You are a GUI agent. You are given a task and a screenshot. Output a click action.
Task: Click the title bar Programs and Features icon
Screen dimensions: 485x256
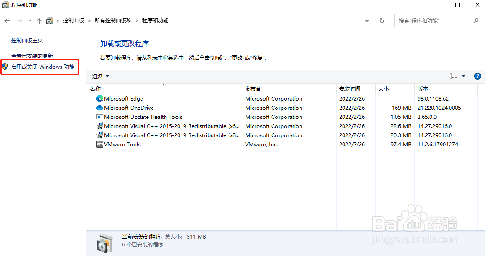tap(5, 5)
